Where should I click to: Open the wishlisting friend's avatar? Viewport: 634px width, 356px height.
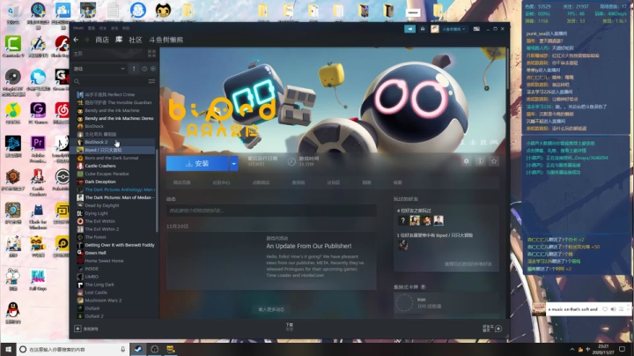[403, 245]
